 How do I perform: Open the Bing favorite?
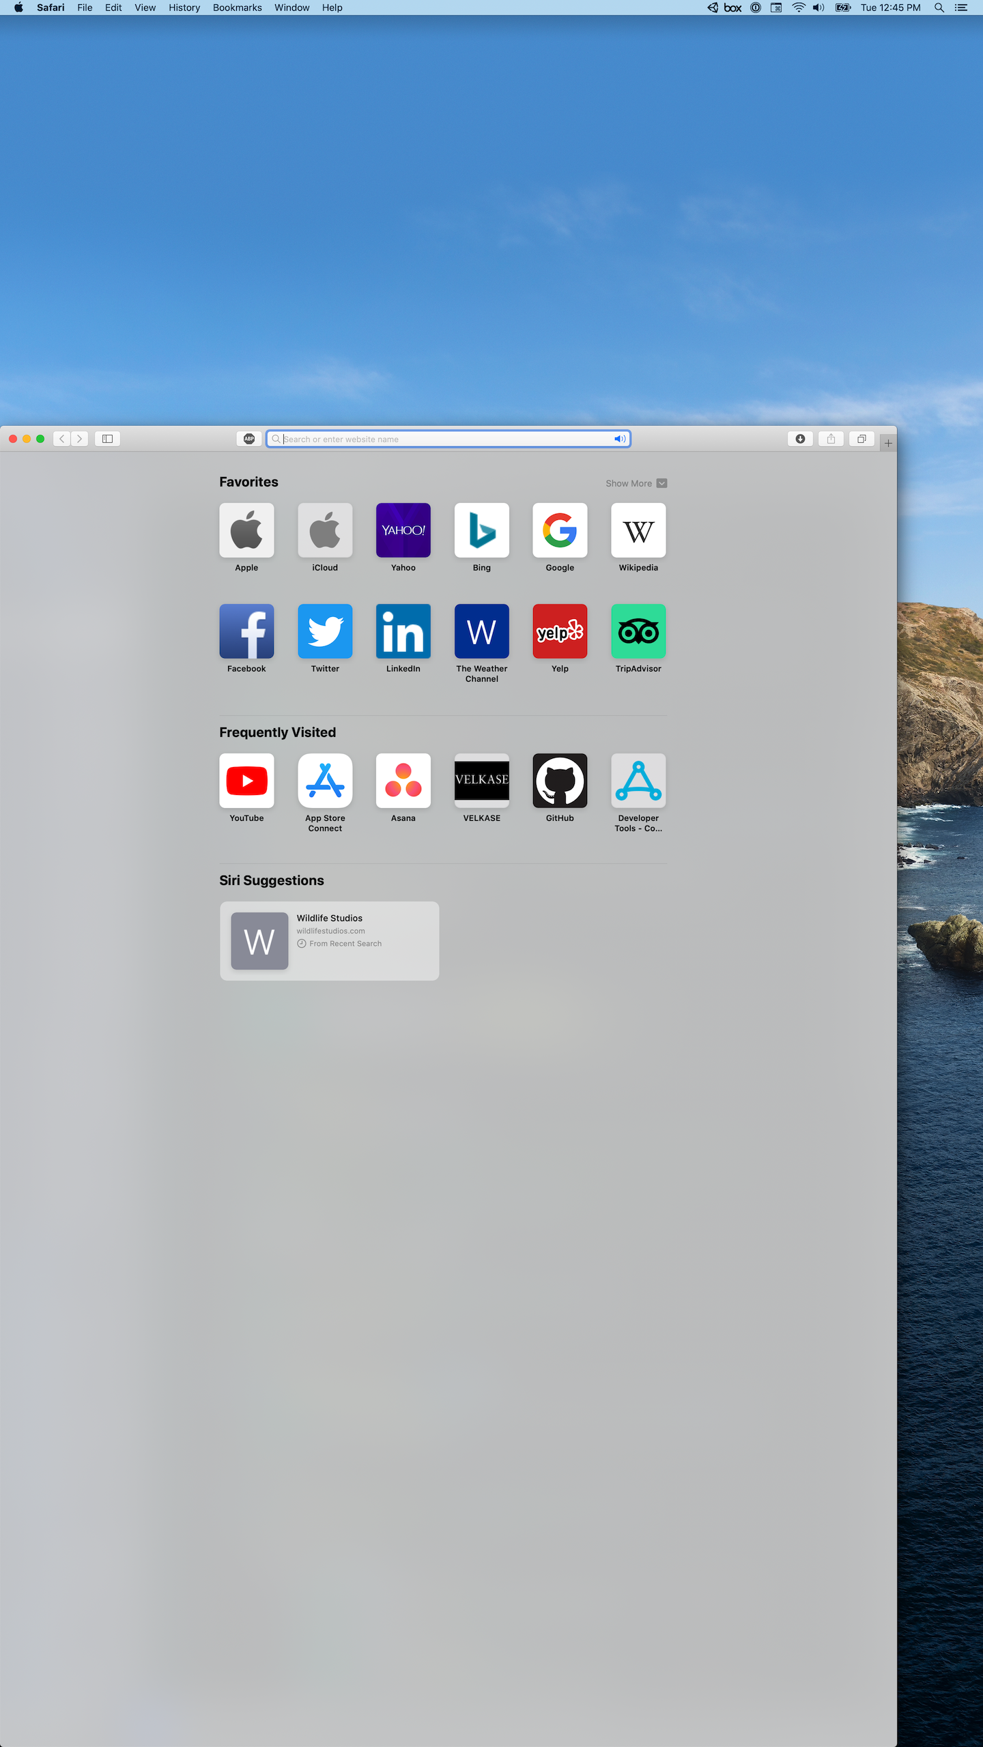point(482,530)
